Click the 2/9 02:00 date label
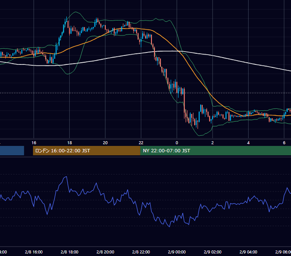Image resolution: width=291 pixels, height=256 pixels. pos(213,252)
